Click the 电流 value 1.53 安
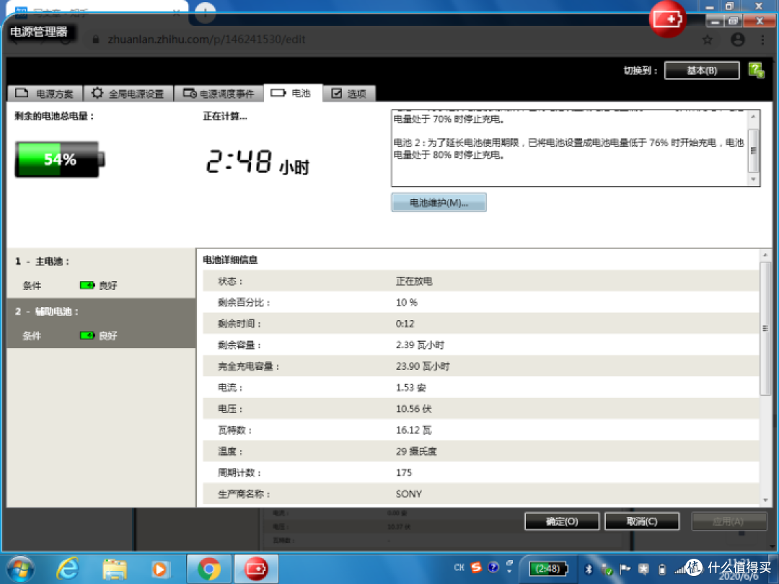779x584 pixels. point(411,388)
